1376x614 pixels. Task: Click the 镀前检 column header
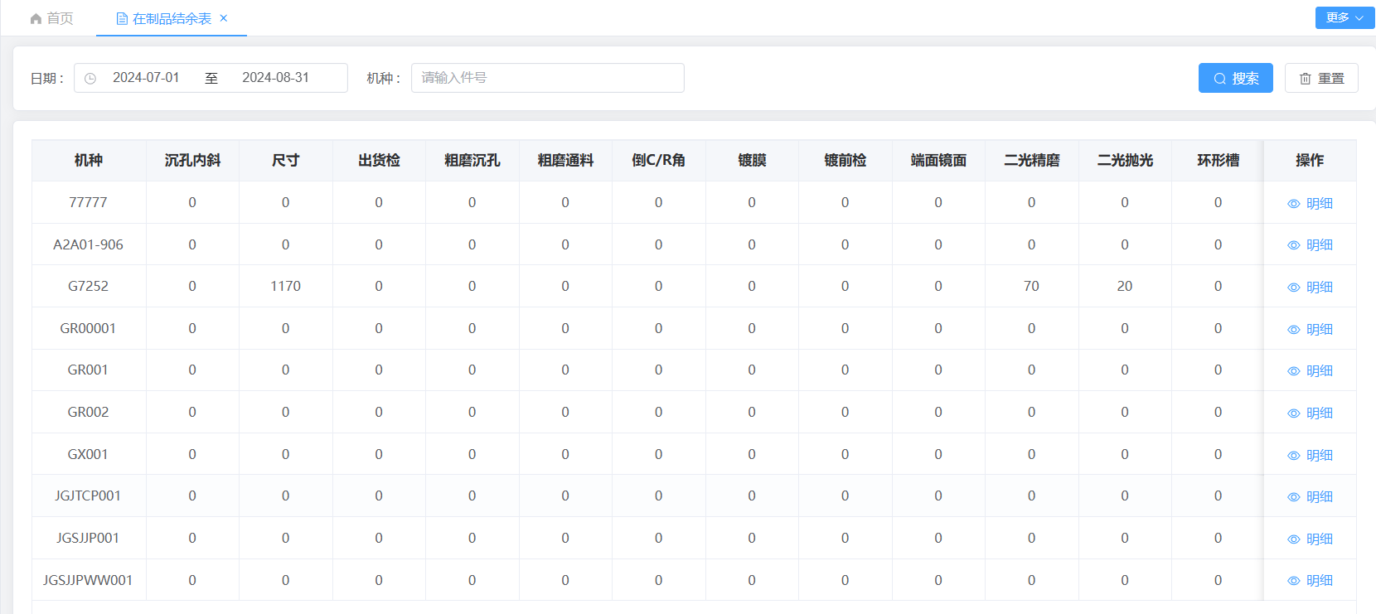pyautogui.click(x=845, y=160)
